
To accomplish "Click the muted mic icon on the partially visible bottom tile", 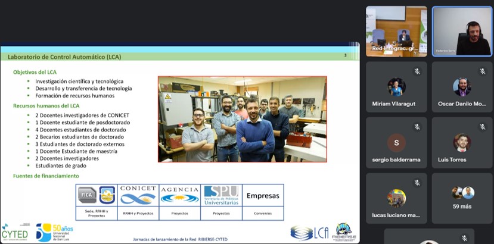I will coord(464,238).
